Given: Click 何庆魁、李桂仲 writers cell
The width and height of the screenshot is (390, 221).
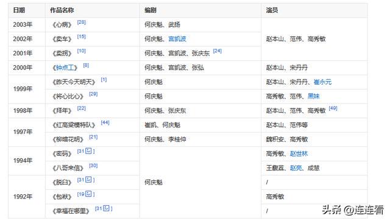Looking at the screenshot, I should pos(200,139).
